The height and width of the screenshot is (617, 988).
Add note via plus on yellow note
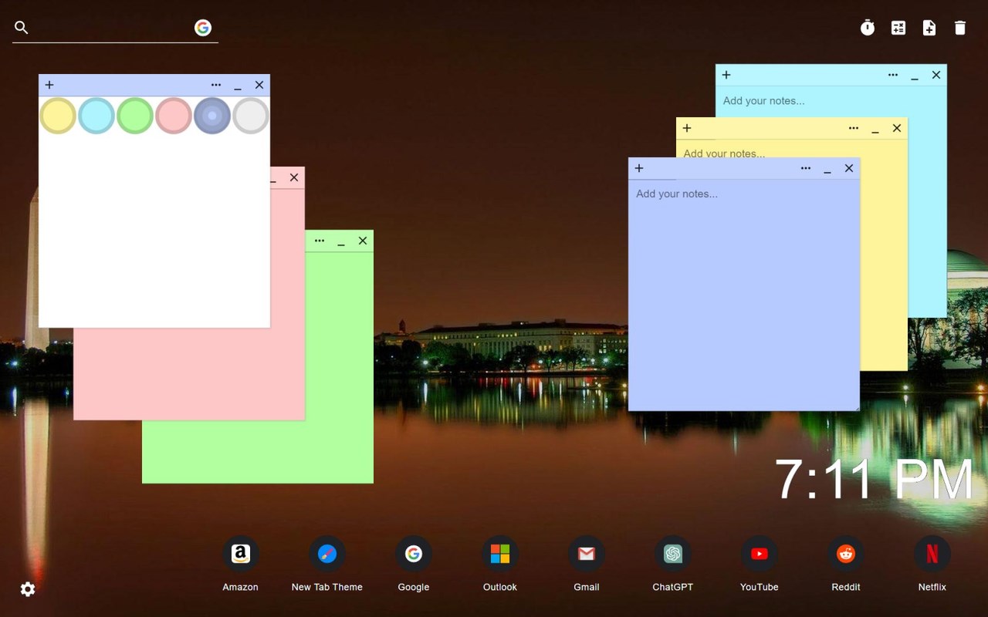[x=687, y=128]
